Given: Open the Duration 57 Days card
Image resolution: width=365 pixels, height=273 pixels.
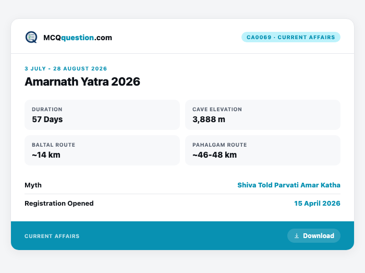Looking at the screenshot, I should point(102,115).
